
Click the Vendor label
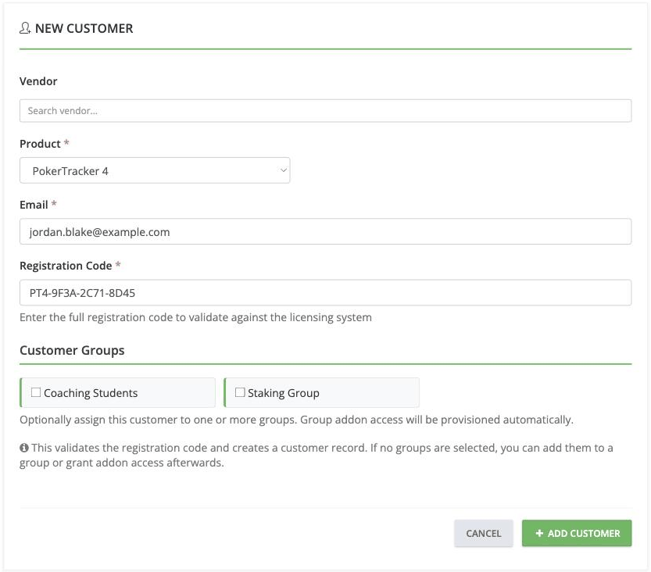(38, 81)
